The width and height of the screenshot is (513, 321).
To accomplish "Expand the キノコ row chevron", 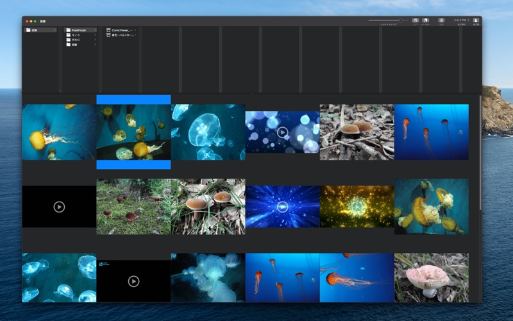I will (95, 35).
